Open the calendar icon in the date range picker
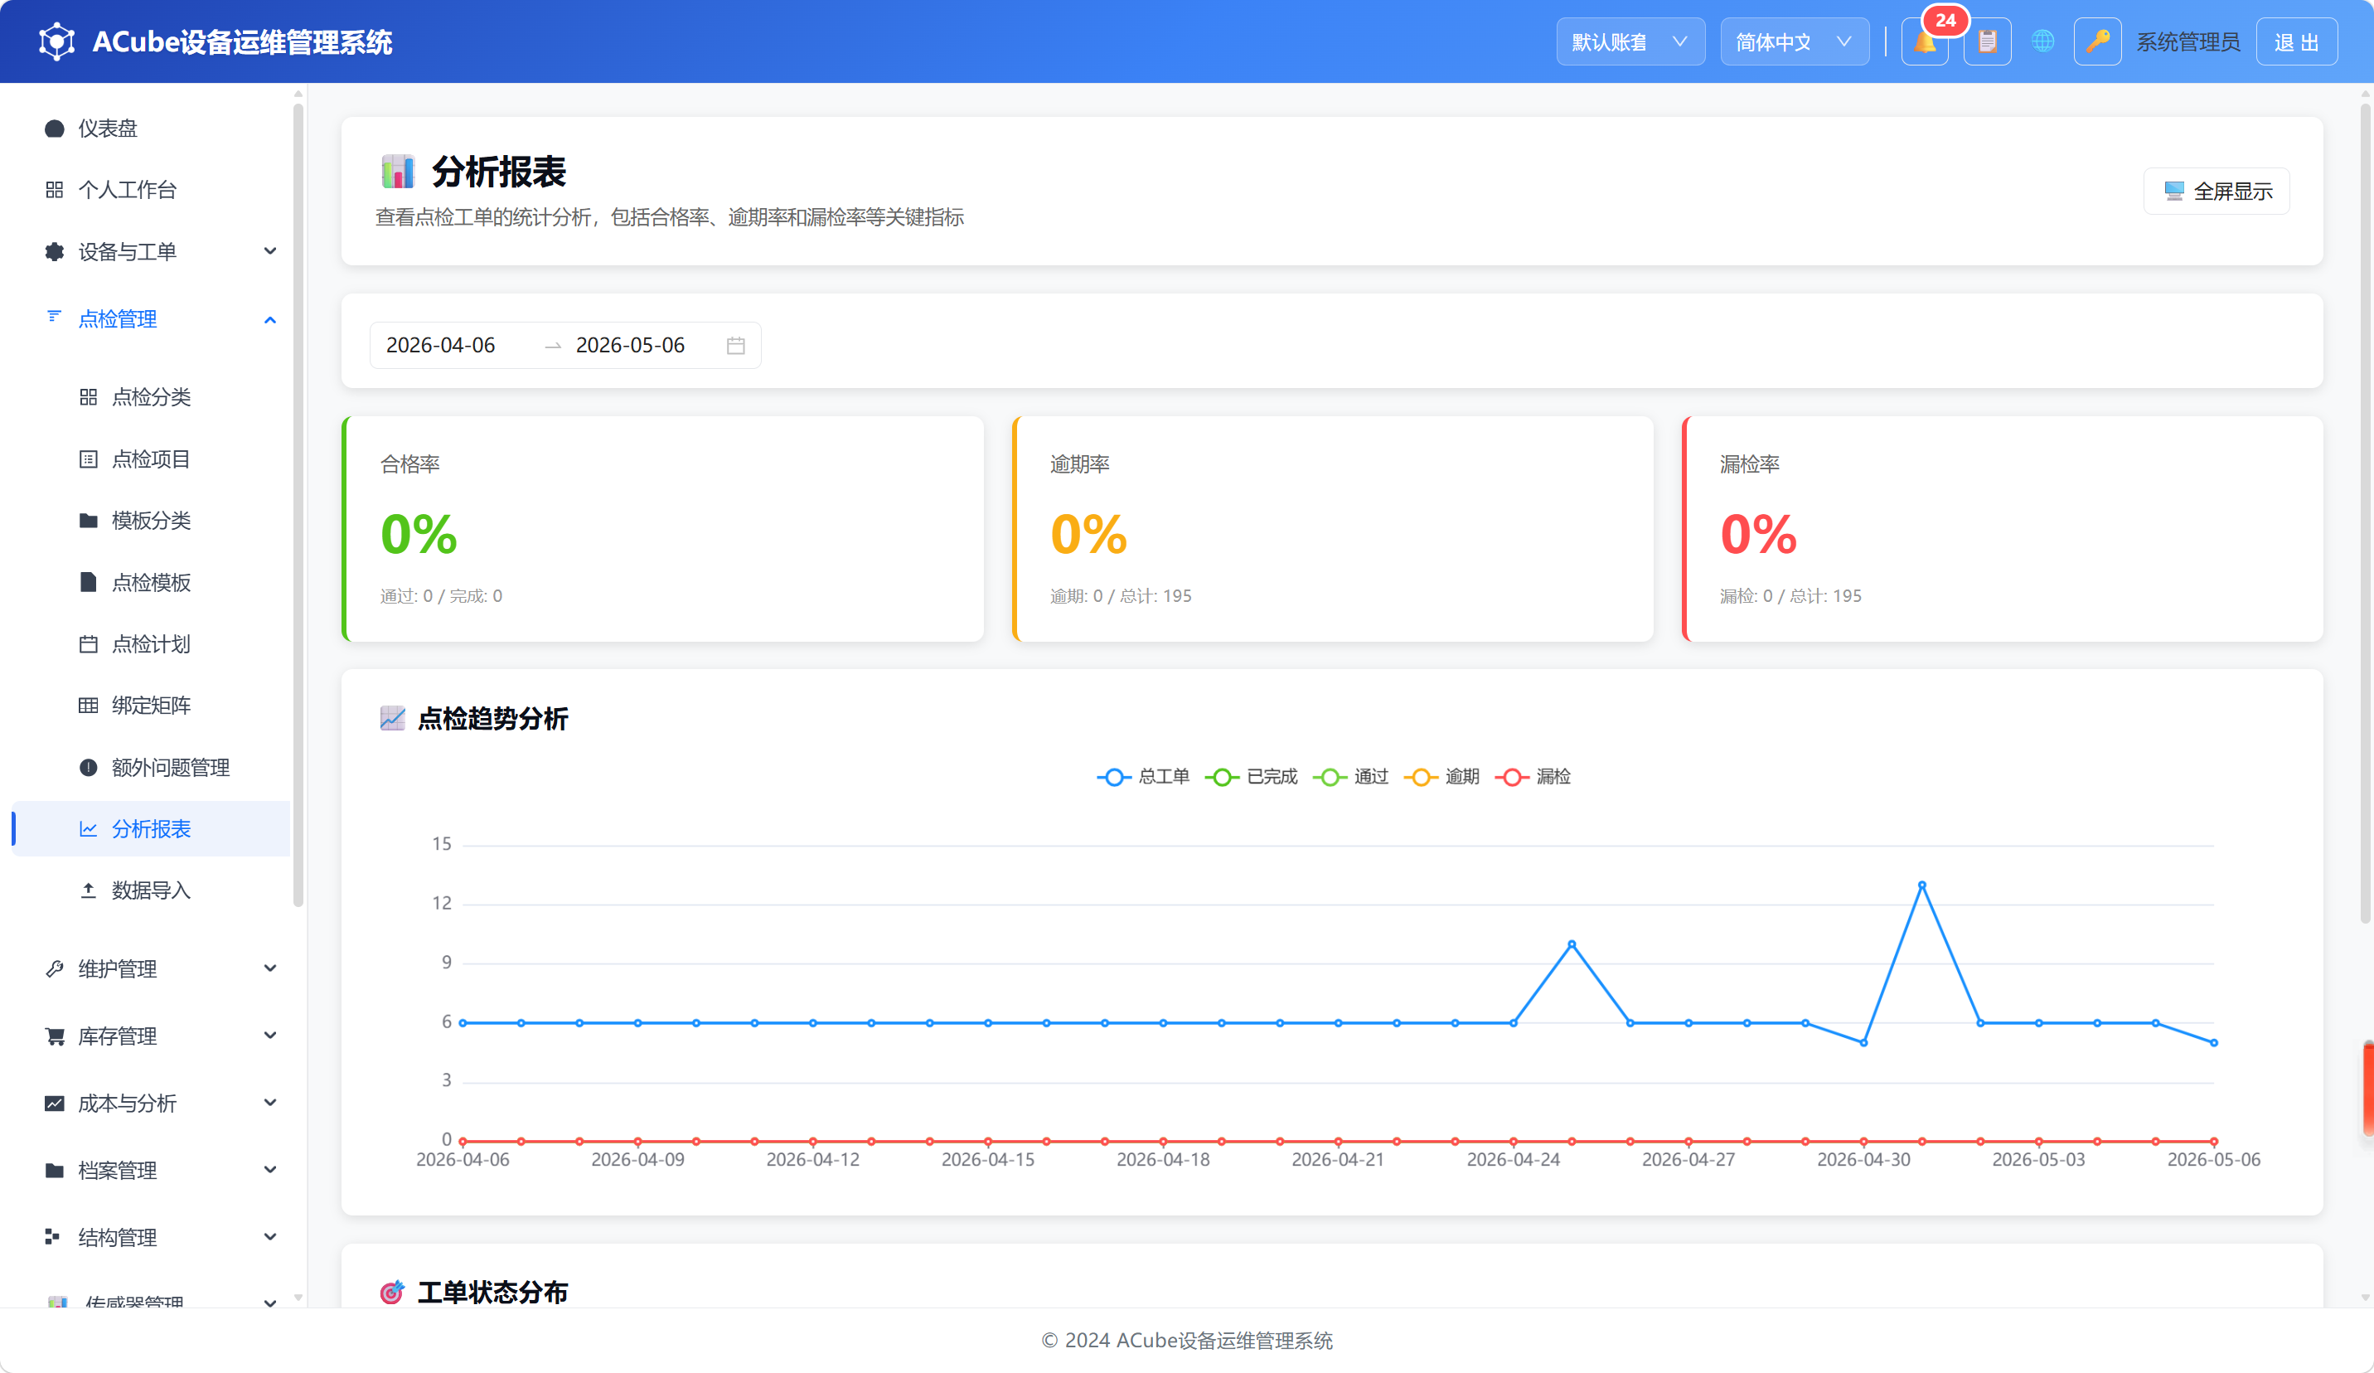This screenshot has width=2374, height=1373. tap(736, 346)
